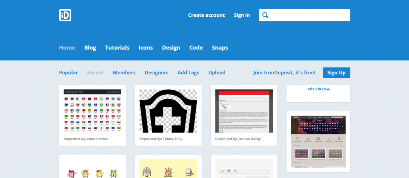This screenshot has height=178, width=409.
Task: Switch to the Popular tab
Action: (x=69, y=72)
